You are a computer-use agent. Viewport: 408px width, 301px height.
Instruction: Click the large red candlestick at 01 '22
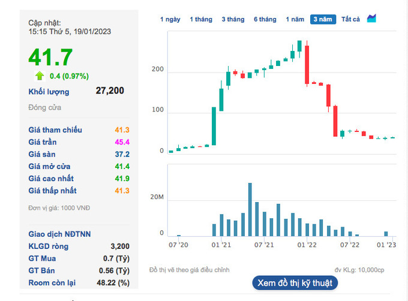click(307, 65)
